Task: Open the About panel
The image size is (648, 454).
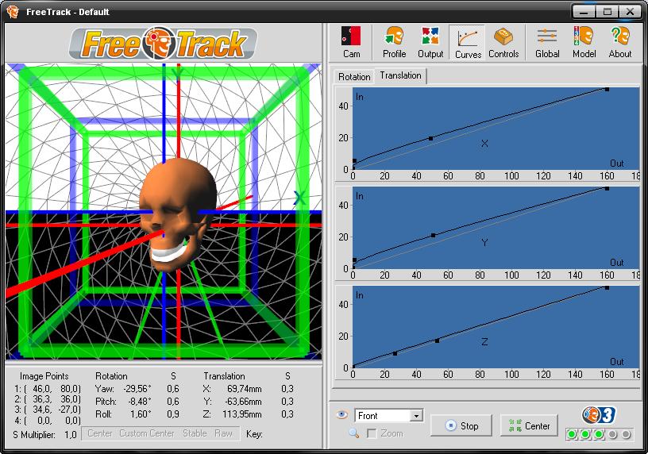Action: tap(620, 42)
